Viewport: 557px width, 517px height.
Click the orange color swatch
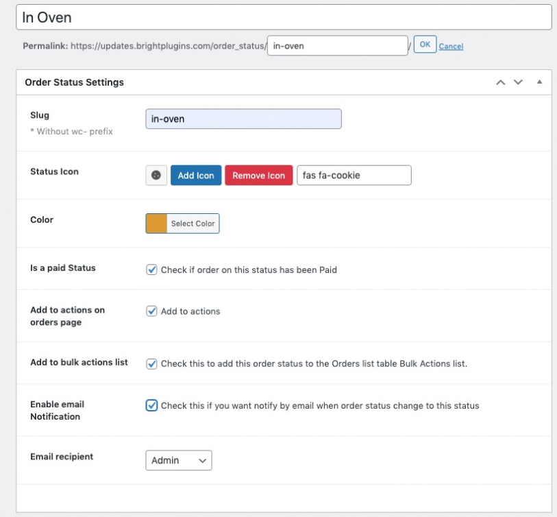pos(156,224)
